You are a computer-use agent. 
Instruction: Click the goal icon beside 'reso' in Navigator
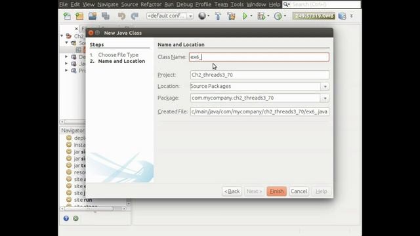(69, 172)
